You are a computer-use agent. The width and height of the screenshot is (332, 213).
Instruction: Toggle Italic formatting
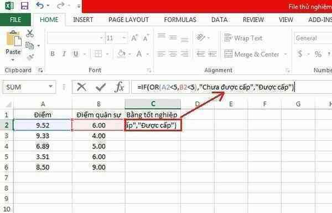click(x=64, y=54)
